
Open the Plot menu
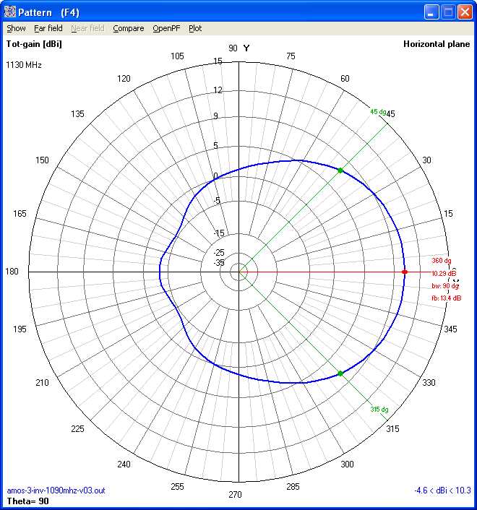[195, 29]
